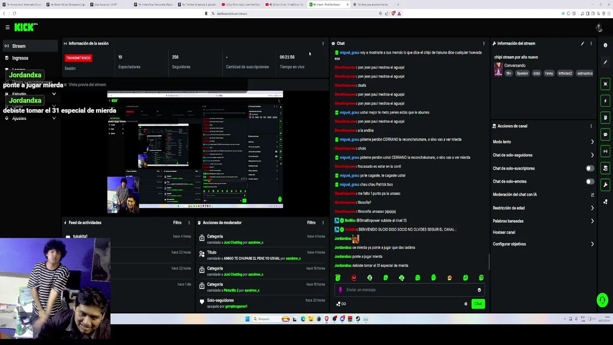Image resolution: width=613 pixels, height=345 pixels.
Task: Click the Enviar un mensaje input field
Action: tap(409, 290)
